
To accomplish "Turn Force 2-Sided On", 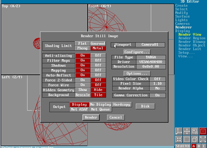I will pos(83,80).
